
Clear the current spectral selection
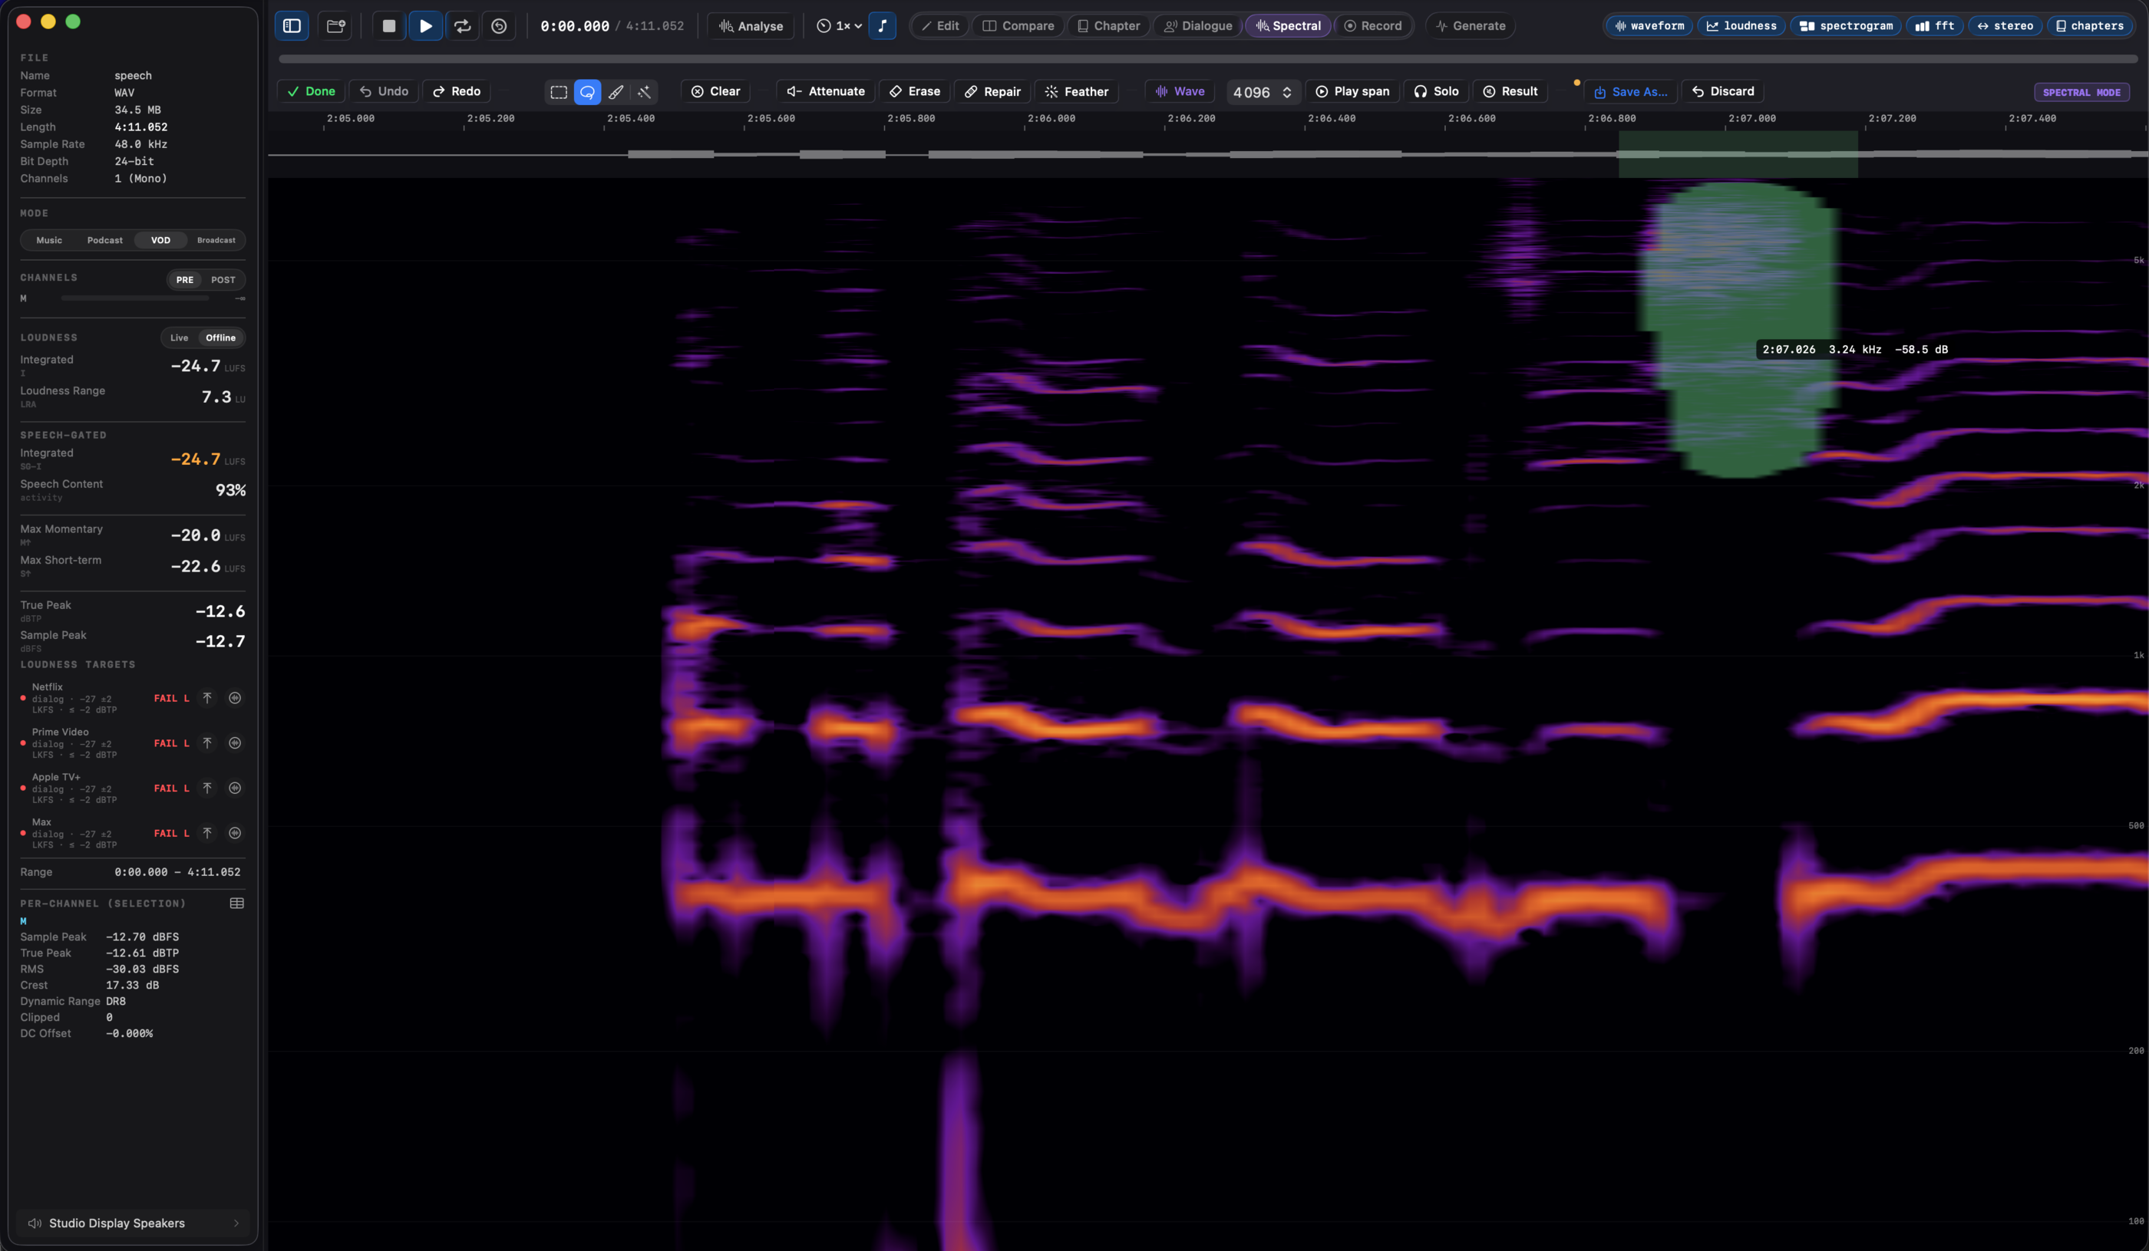pyautogui.click(x=715, y=91)
